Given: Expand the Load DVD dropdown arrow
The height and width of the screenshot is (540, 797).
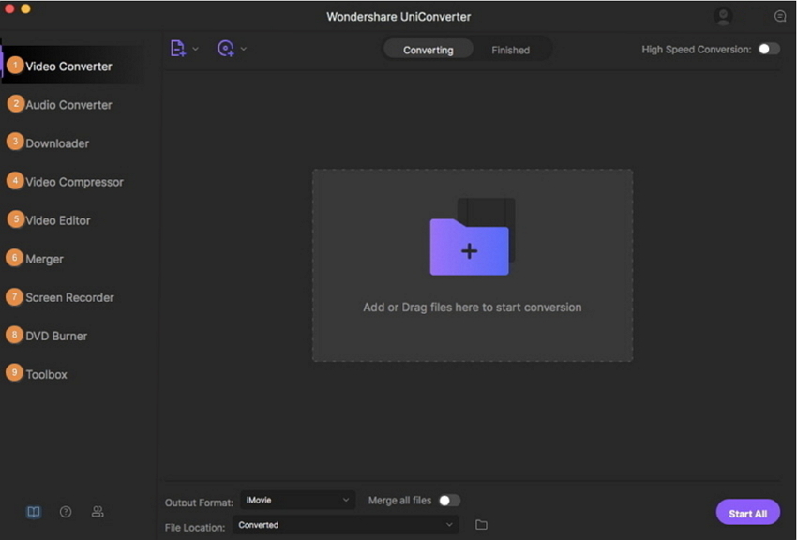Looking at the screenshot, I should 244,49.
